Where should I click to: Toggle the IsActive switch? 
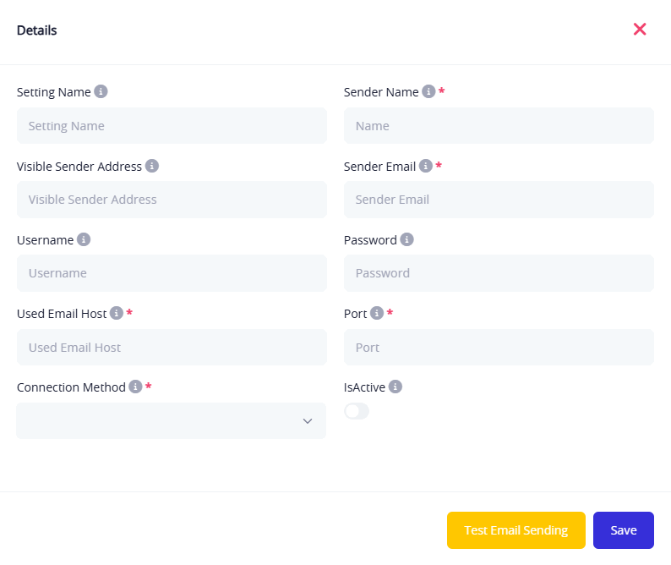coord(357,411)
